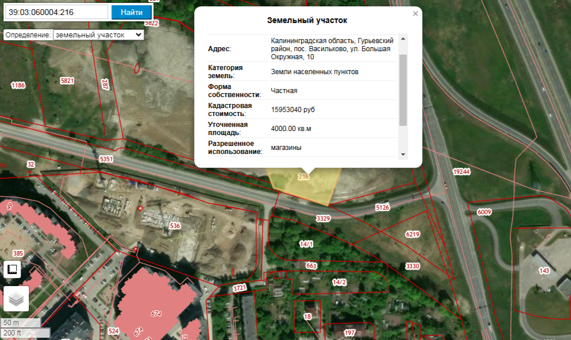Open the ruler measurement tool
This screenshot has height=340, width=571.
[13, 270]
